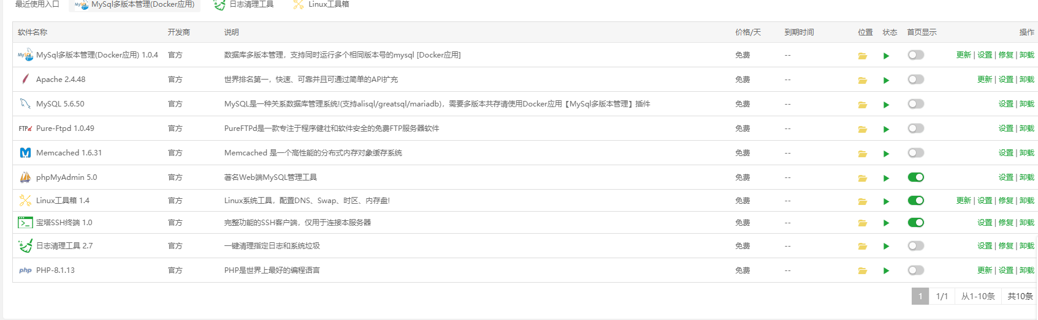Open folder location for PHP-8.1.13

[863, 271]
